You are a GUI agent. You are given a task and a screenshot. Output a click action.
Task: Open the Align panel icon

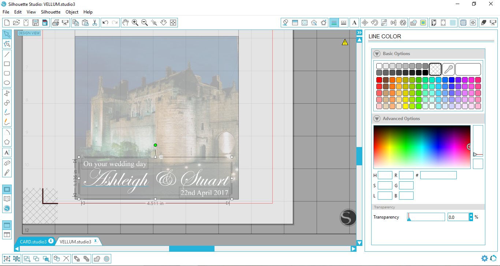point(393,23)
